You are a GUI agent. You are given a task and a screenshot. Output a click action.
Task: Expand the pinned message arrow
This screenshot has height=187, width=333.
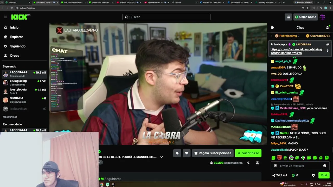pos(328,51)
